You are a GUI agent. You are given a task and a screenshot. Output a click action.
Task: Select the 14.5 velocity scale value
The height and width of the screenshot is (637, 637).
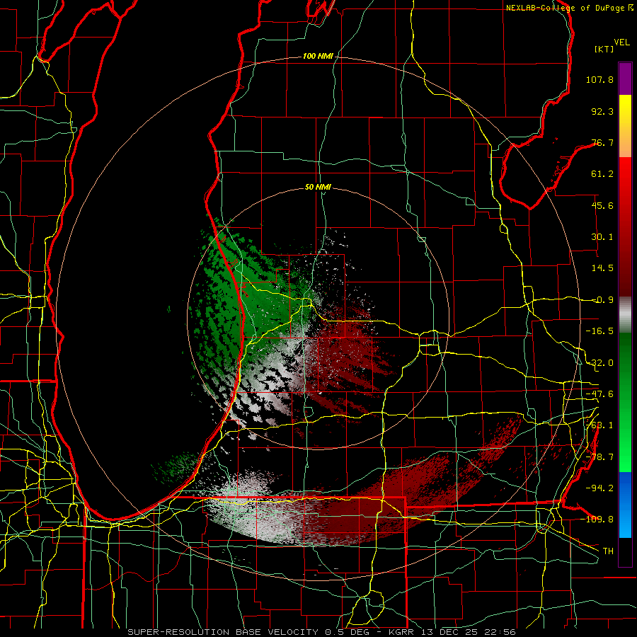[x=602, y=268]
